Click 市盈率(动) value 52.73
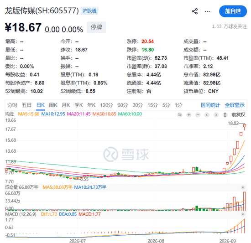Screen dimensions: 251x243 [x=161, y=58]
